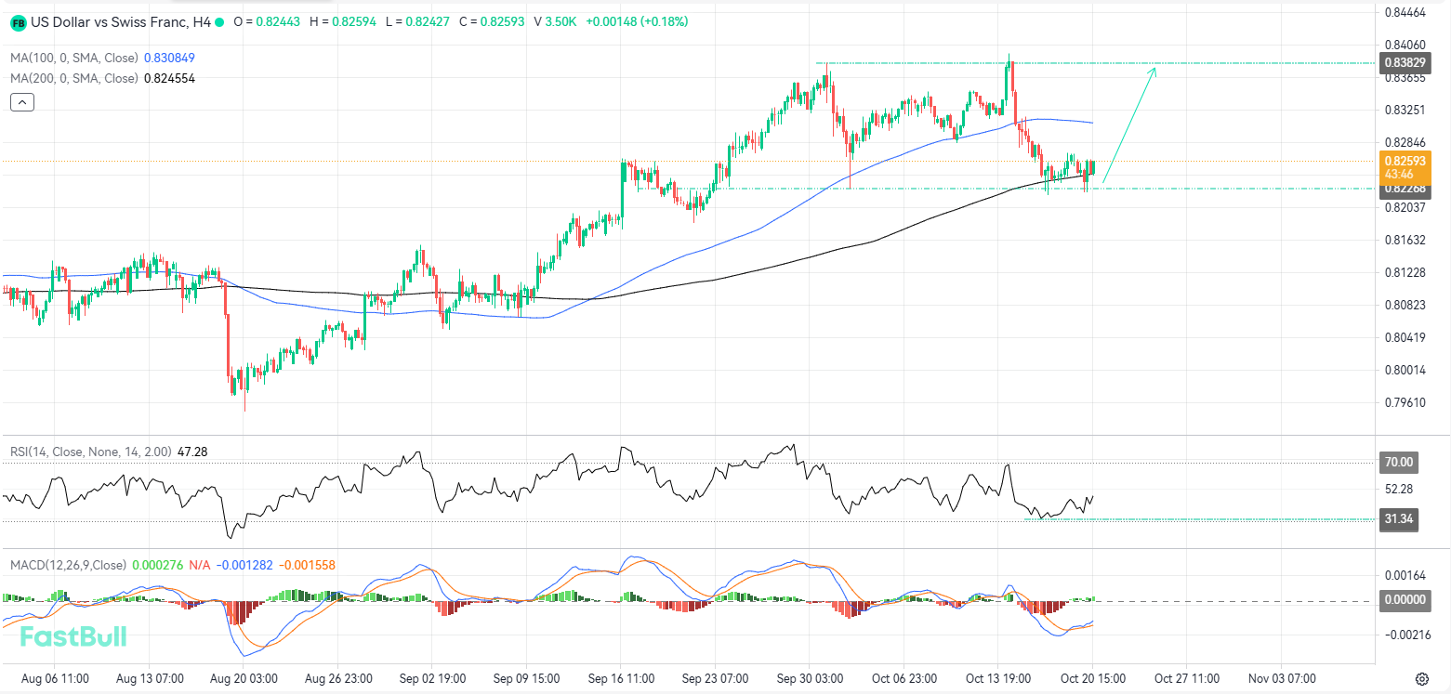Click the MACD 0.00000 zero-line label
This screenshot has width=1451, height=694.
(x=1405, y=600)
